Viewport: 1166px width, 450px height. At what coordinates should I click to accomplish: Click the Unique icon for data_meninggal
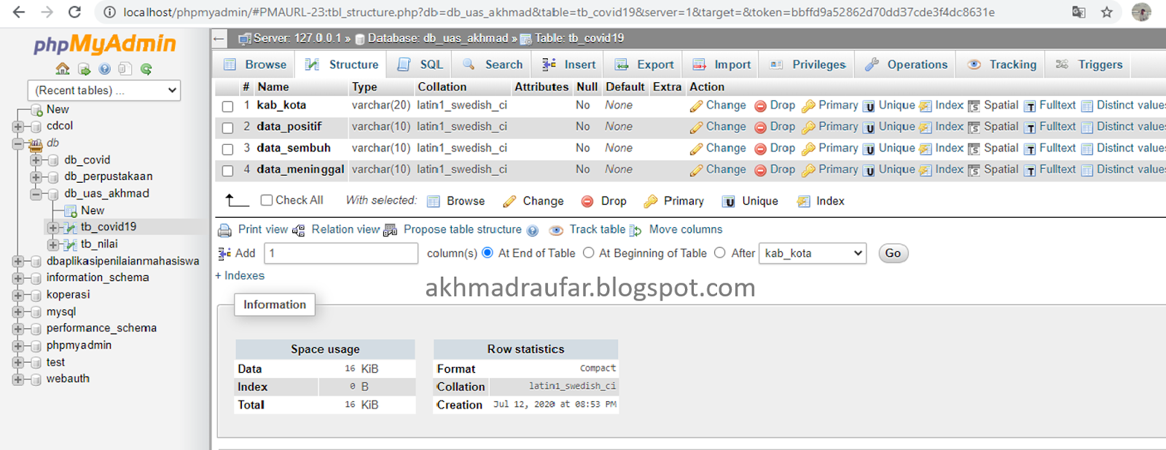coord(869,170)
